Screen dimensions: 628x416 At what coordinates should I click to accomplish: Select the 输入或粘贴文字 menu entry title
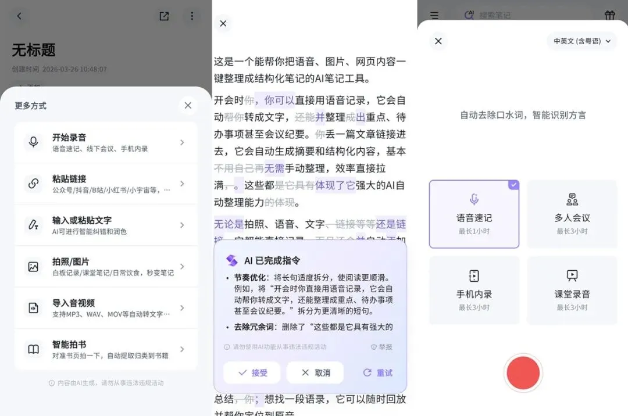pos(82,220)
